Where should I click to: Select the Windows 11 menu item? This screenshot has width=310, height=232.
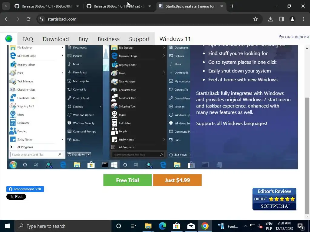(x=175, y=39)
